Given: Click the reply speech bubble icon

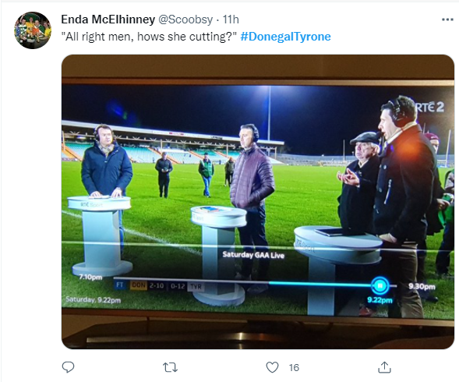Looking at the screenshot, I should [x=69, y=367].
